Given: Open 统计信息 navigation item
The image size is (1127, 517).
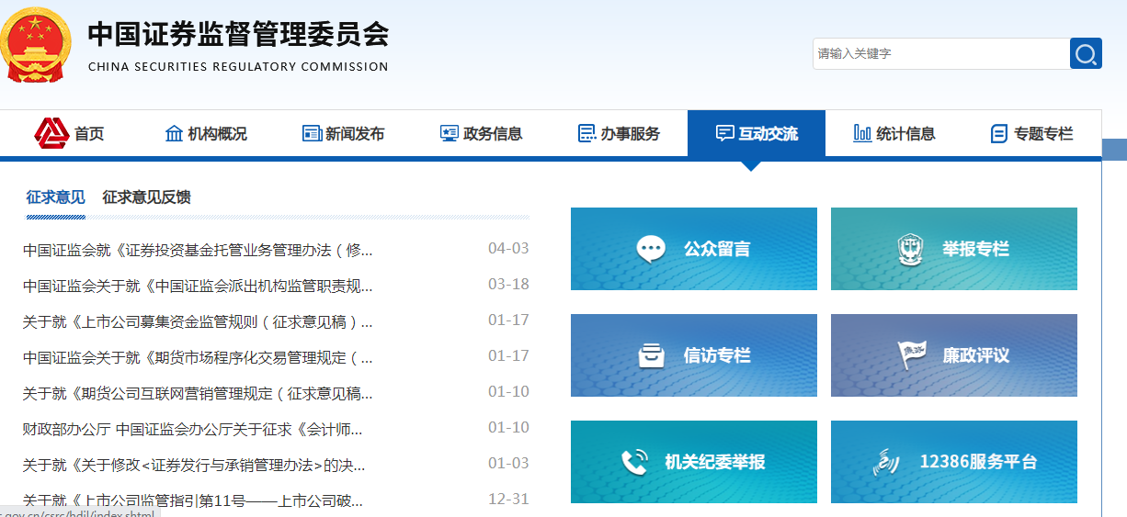Looking at the screenshot, I should [905, 134].
